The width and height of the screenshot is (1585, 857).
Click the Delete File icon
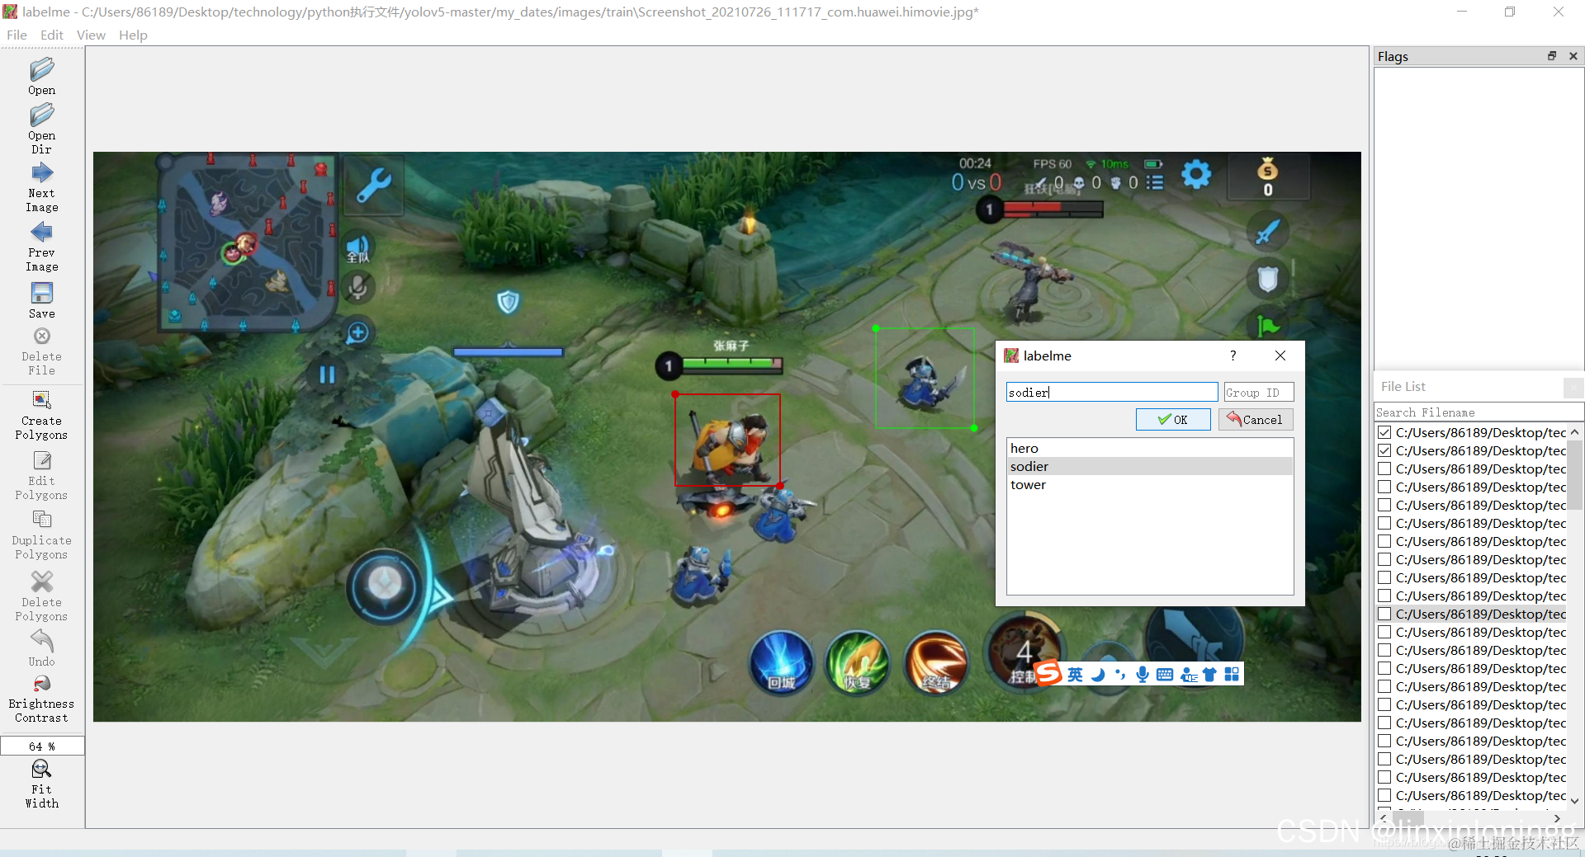[41, 351]
